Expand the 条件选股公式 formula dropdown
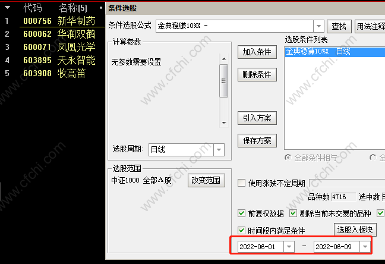Image resolution: width=385 pixels, height=264 pixels. coord(318,26)
